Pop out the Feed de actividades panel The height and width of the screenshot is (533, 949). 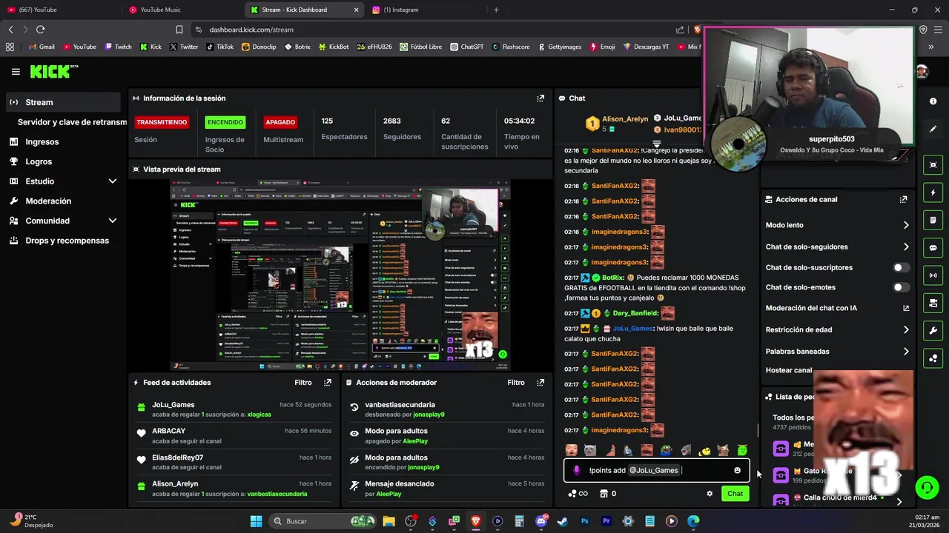tap(328, 383)
